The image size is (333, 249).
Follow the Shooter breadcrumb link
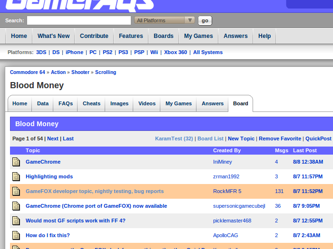[x=80, y=72]
